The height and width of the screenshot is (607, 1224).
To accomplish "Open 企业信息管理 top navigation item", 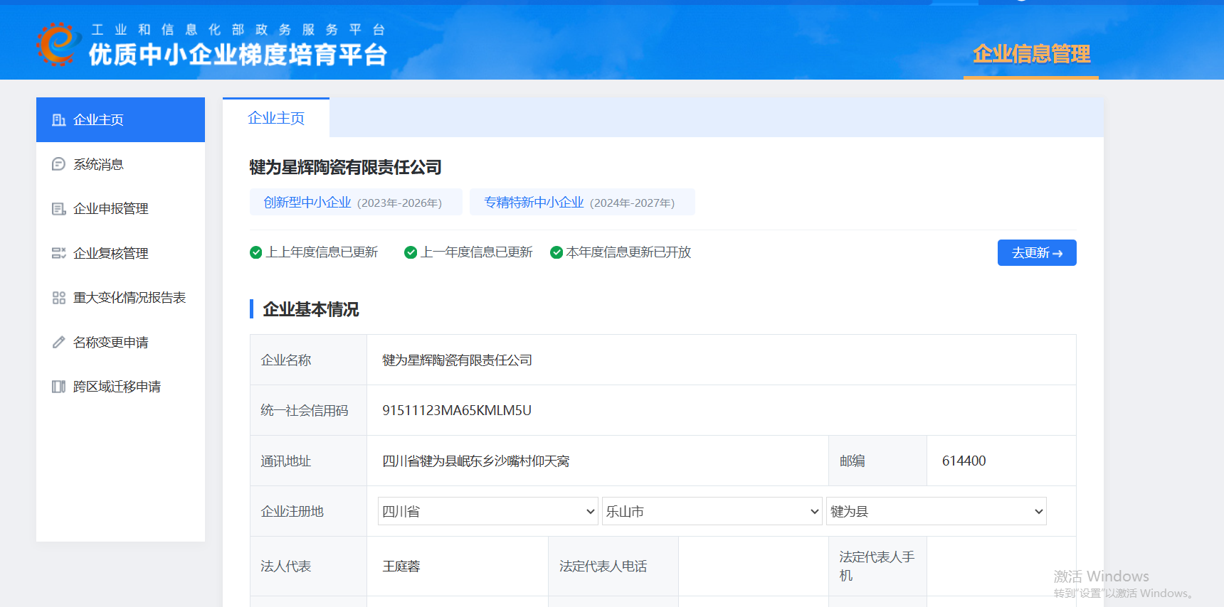I will click(1031, 54).
